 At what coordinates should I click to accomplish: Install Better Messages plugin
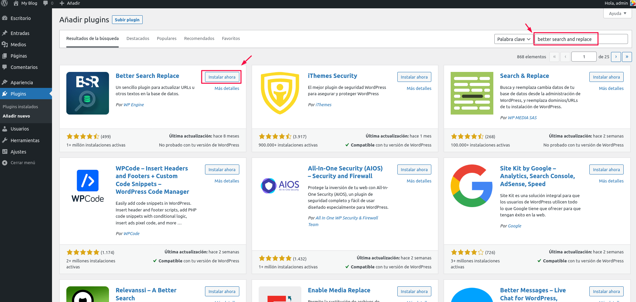coord(606,291)
